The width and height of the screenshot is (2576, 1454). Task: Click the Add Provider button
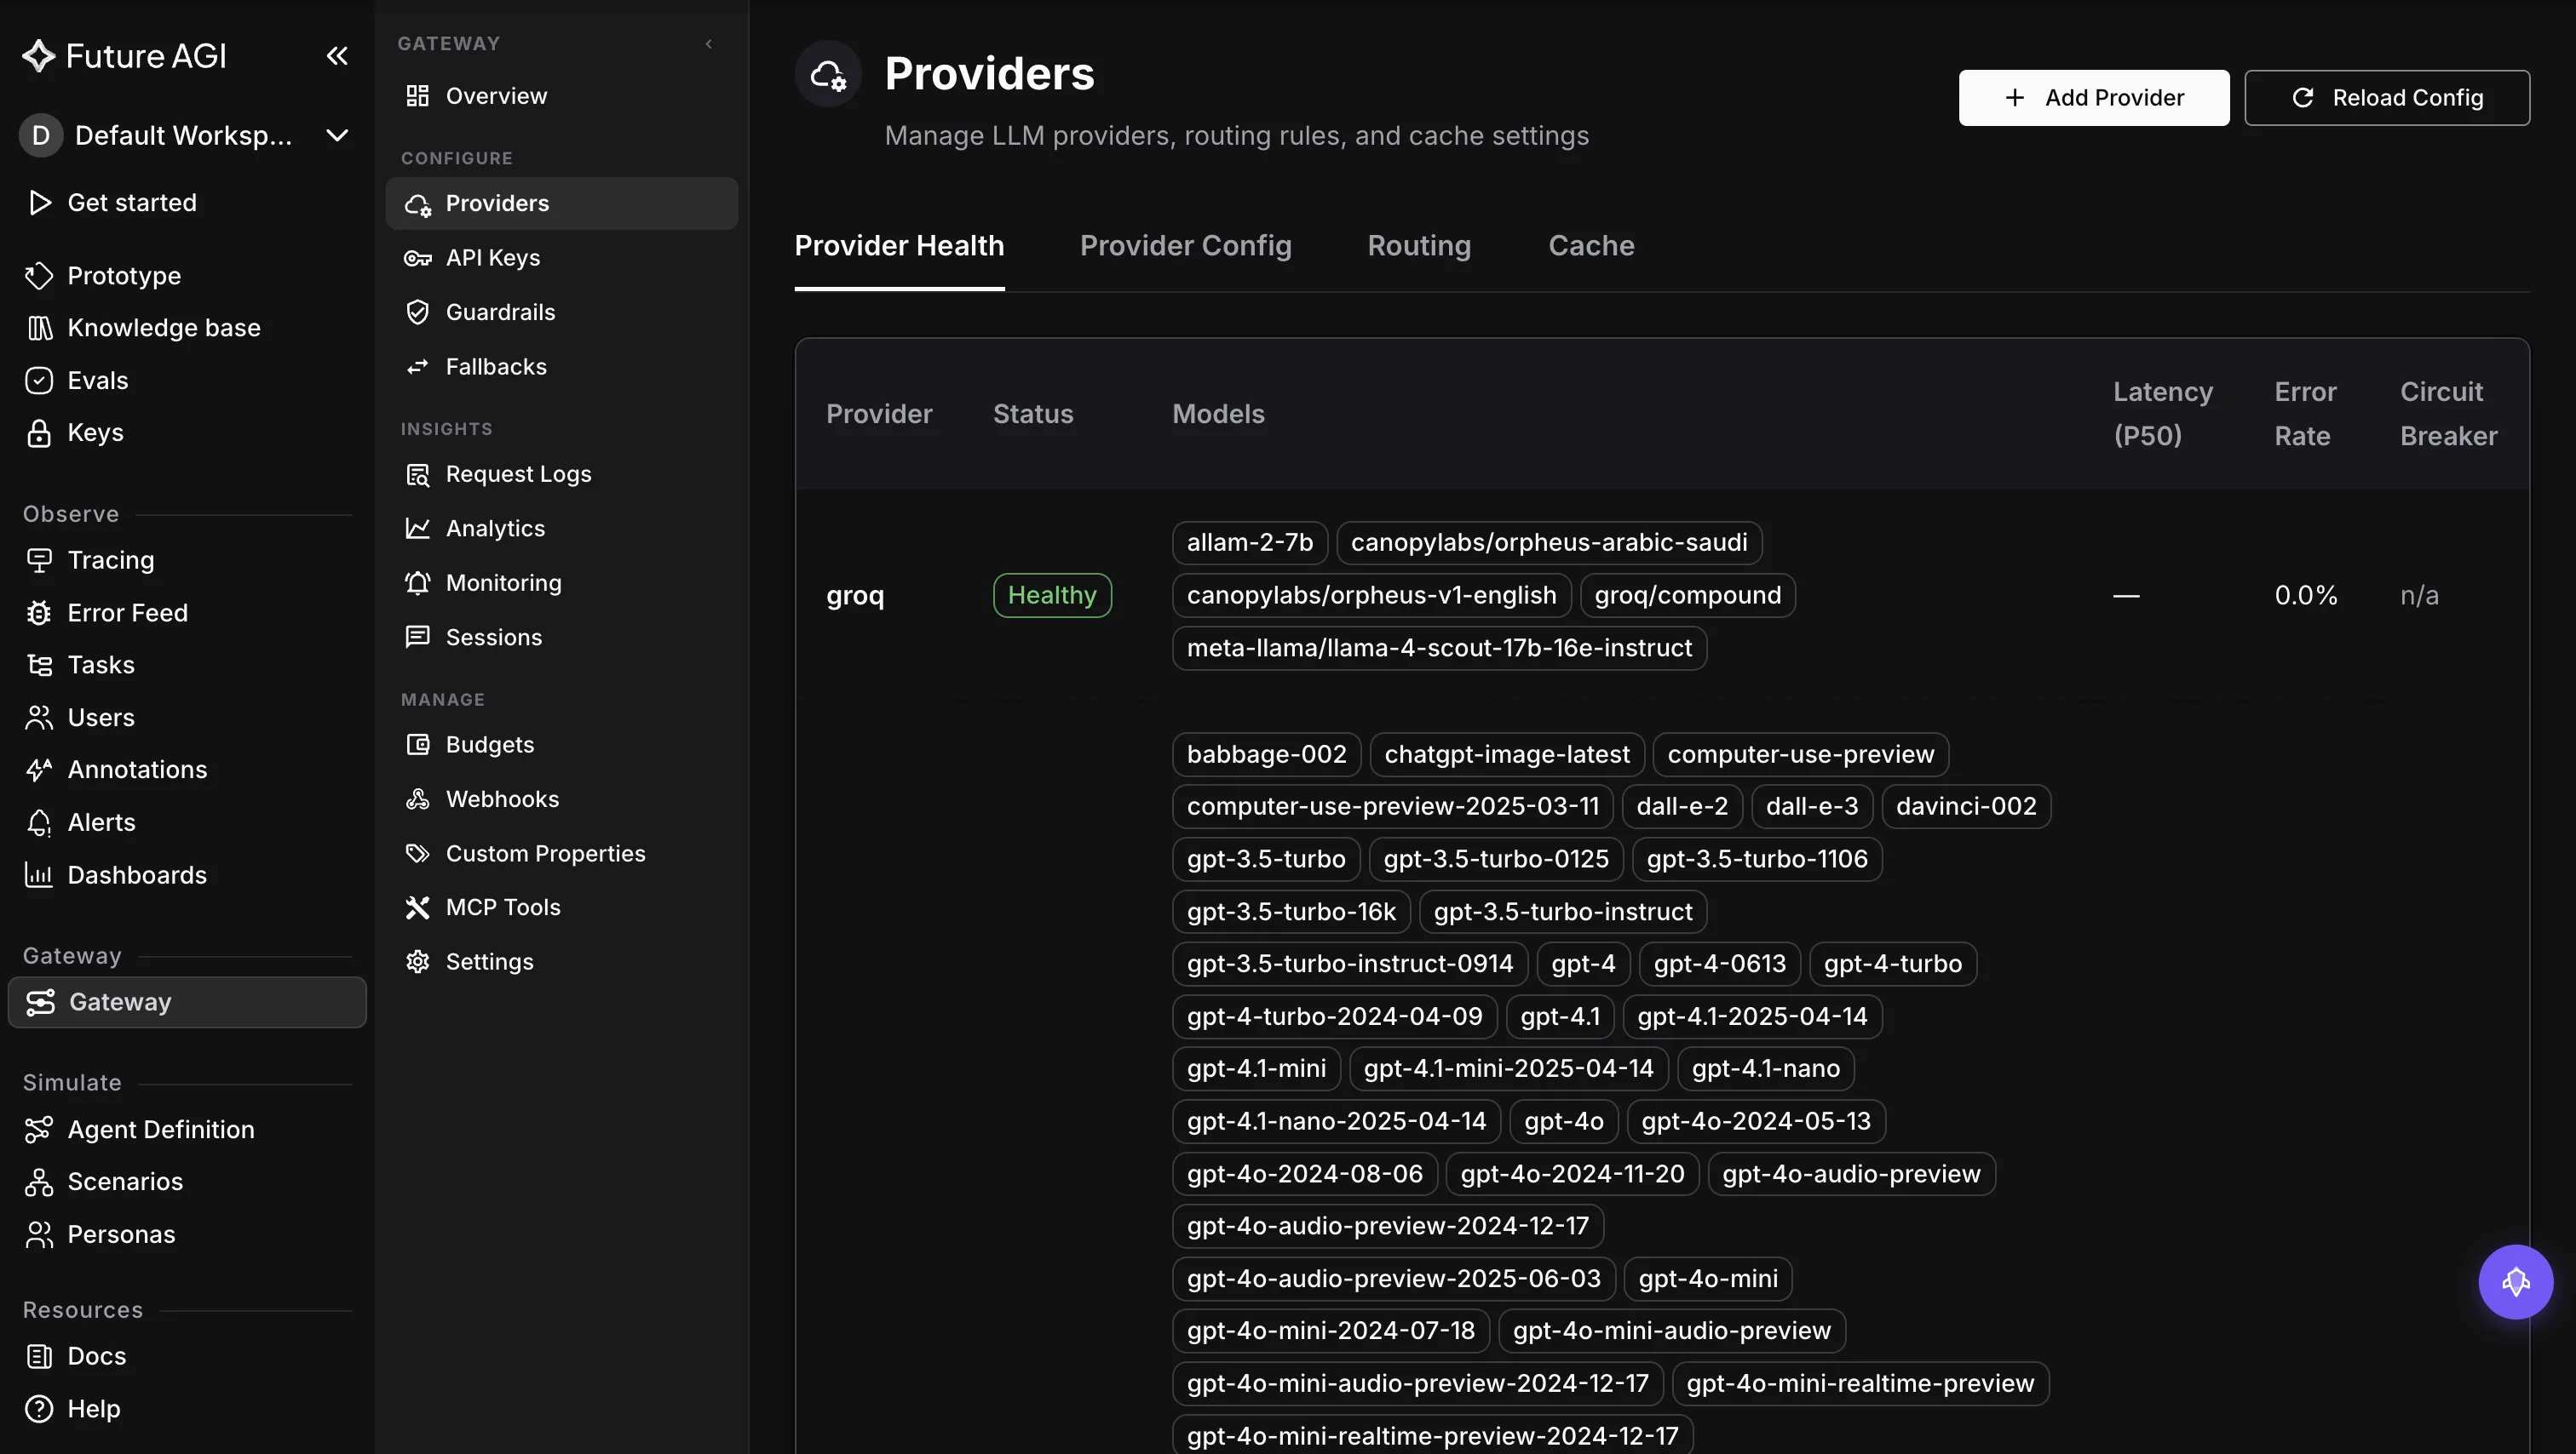[2093, 97]
